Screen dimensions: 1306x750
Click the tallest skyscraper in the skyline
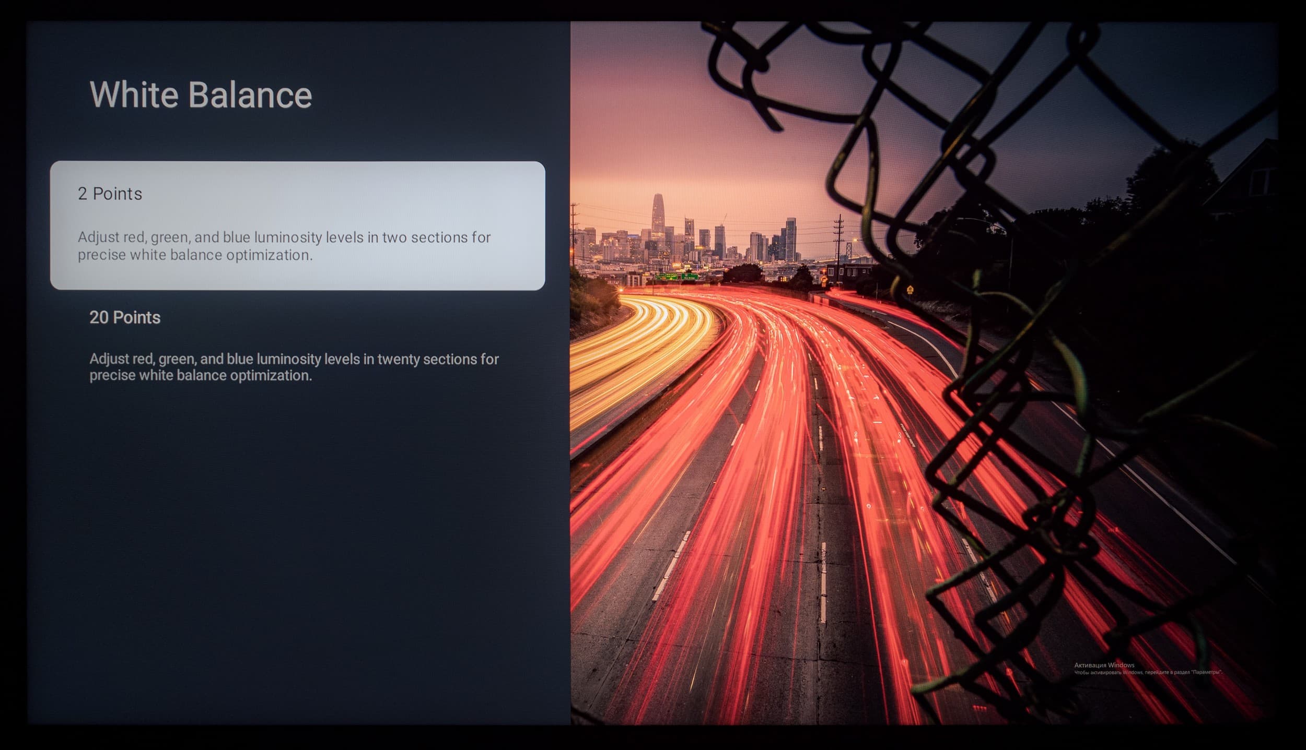tap(658, 214)
